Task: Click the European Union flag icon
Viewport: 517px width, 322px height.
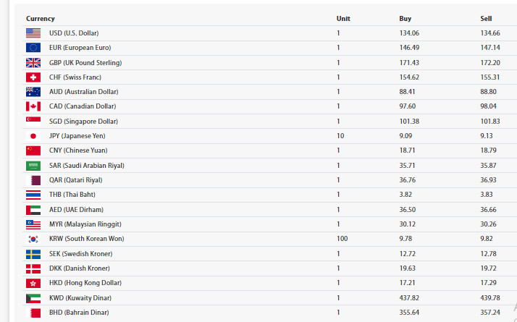Action: click(x=33, y=48)
